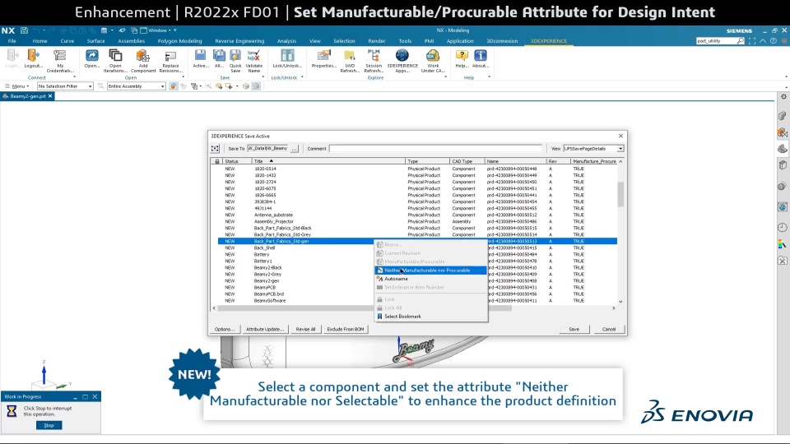Click the horizontal scrollbar under the list

(x=365, y=308)
